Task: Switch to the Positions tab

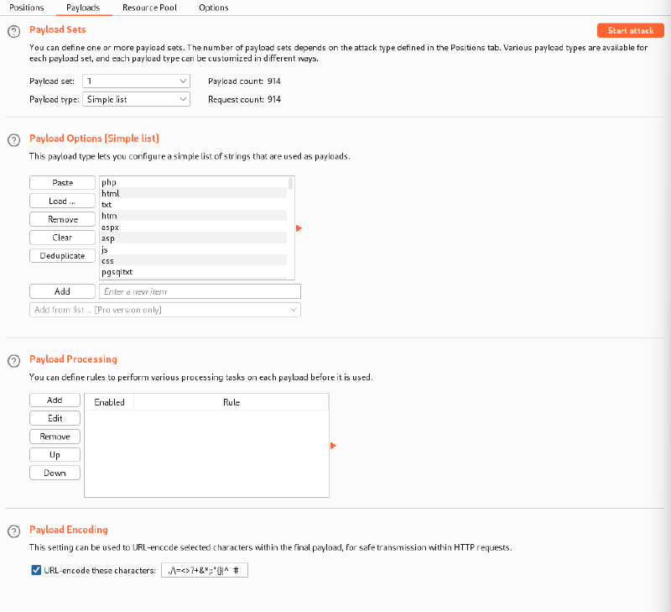Action: click(x=26, y=8)
